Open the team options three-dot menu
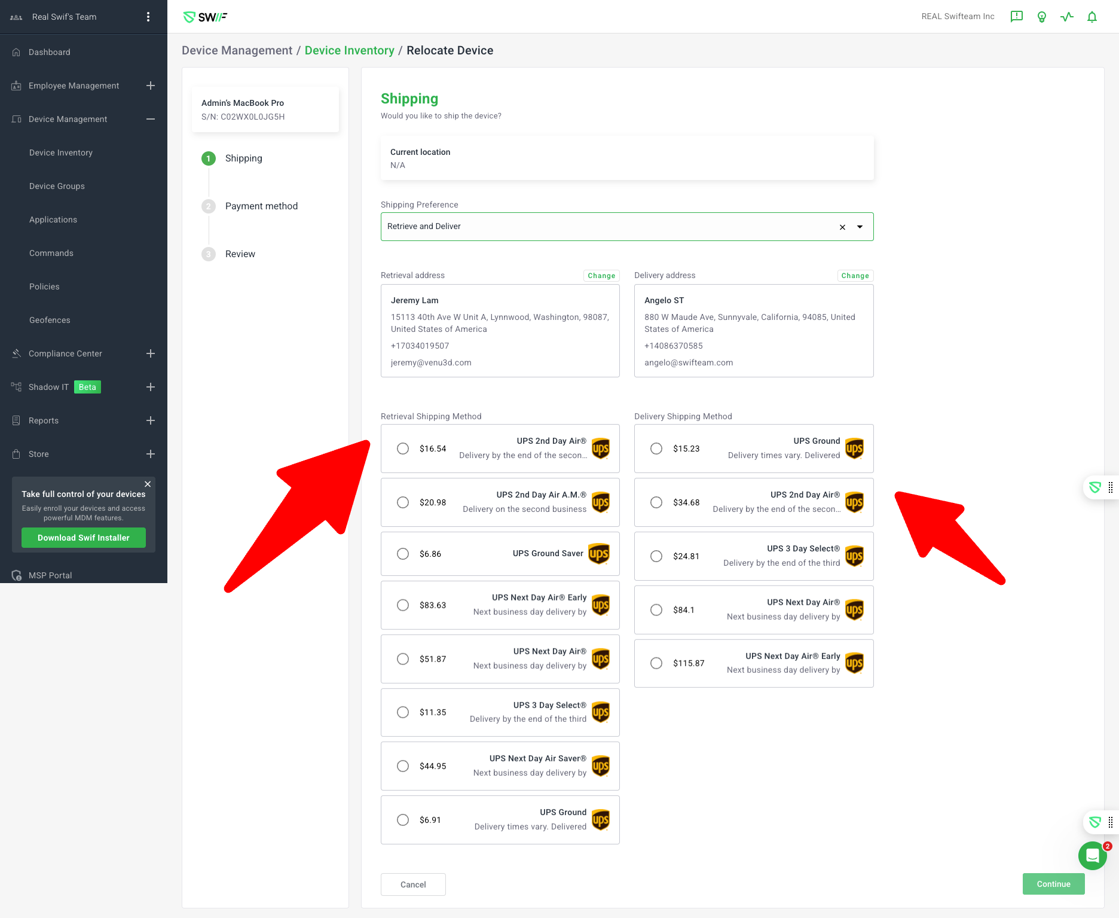Viewport: 1119px width, 918px height. (148, 17)
